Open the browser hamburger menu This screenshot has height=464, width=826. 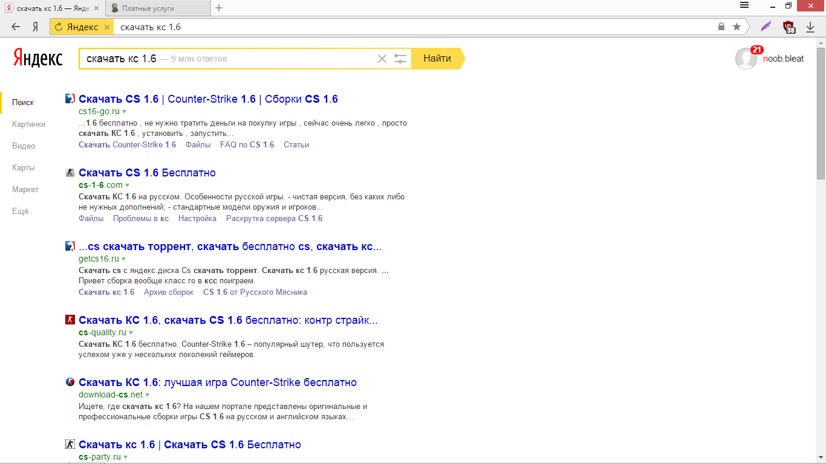click(744, 5)
